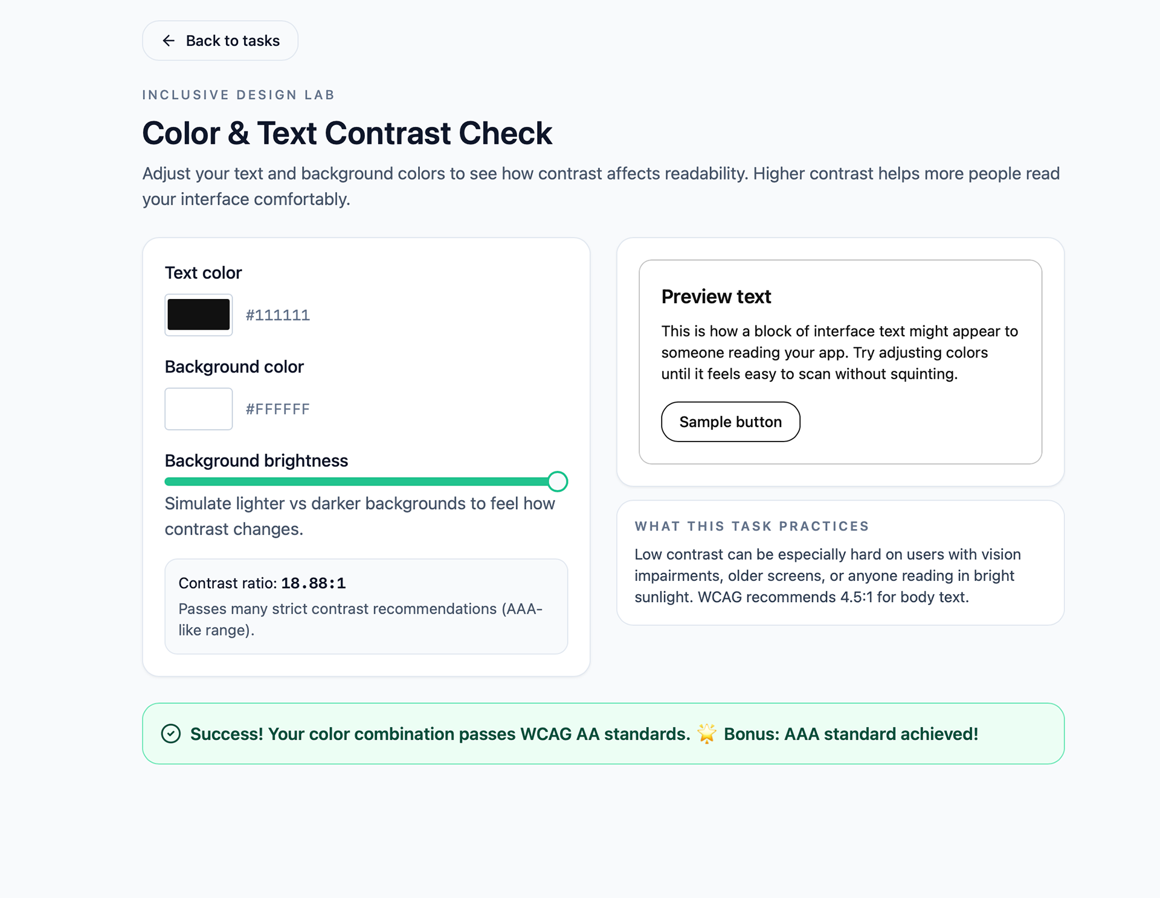Click the green success checkmark icon

pos(171,734)
